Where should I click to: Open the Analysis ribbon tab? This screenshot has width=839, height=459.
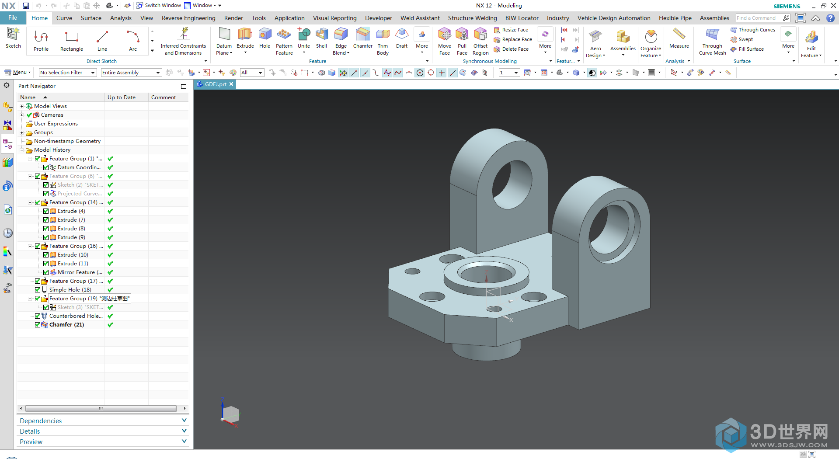[x=121, y=18]
